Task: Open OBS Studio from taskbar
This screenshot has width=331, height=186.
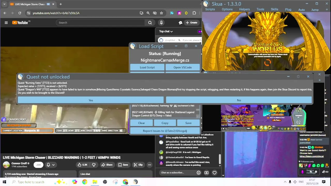Action: (x=105, y=182)
